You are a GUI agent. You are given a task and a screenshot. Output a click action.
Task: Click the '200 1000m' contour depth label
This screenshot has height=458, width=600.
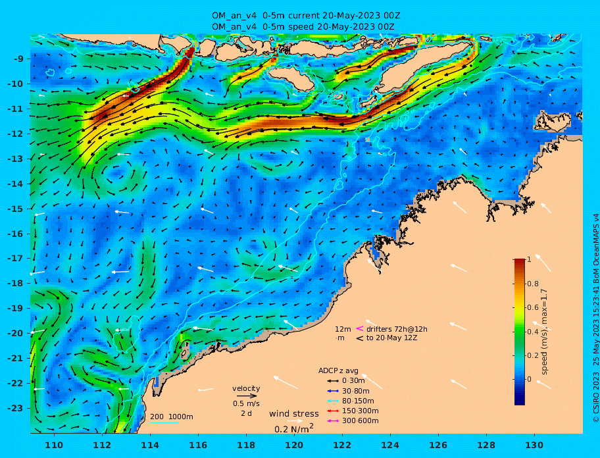point(172,417)
